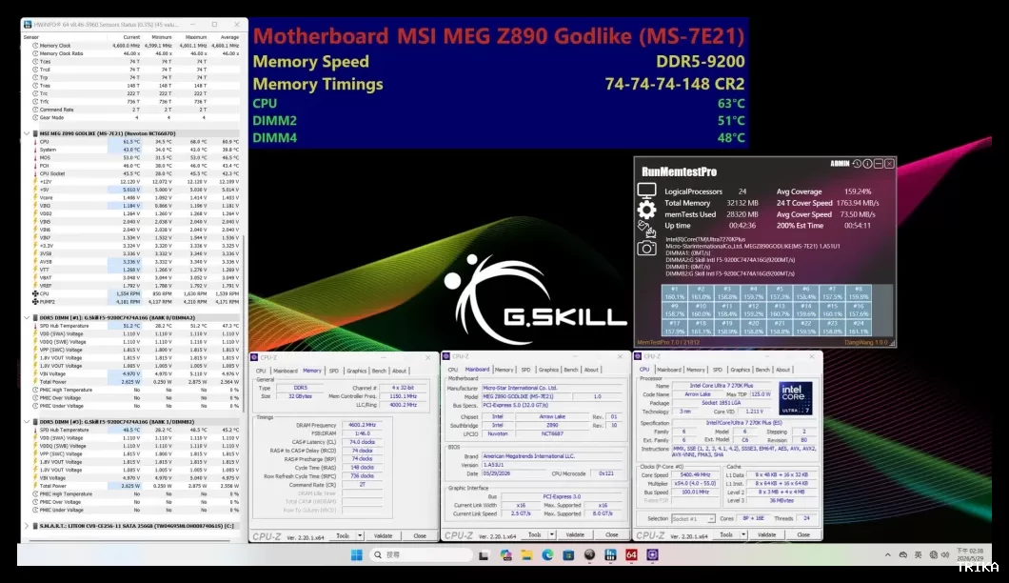This screenshot has width=1009, height=583.
Task: Open Graphics tab in CPU-Z Mainboard window
Action: tap(548, 370)
